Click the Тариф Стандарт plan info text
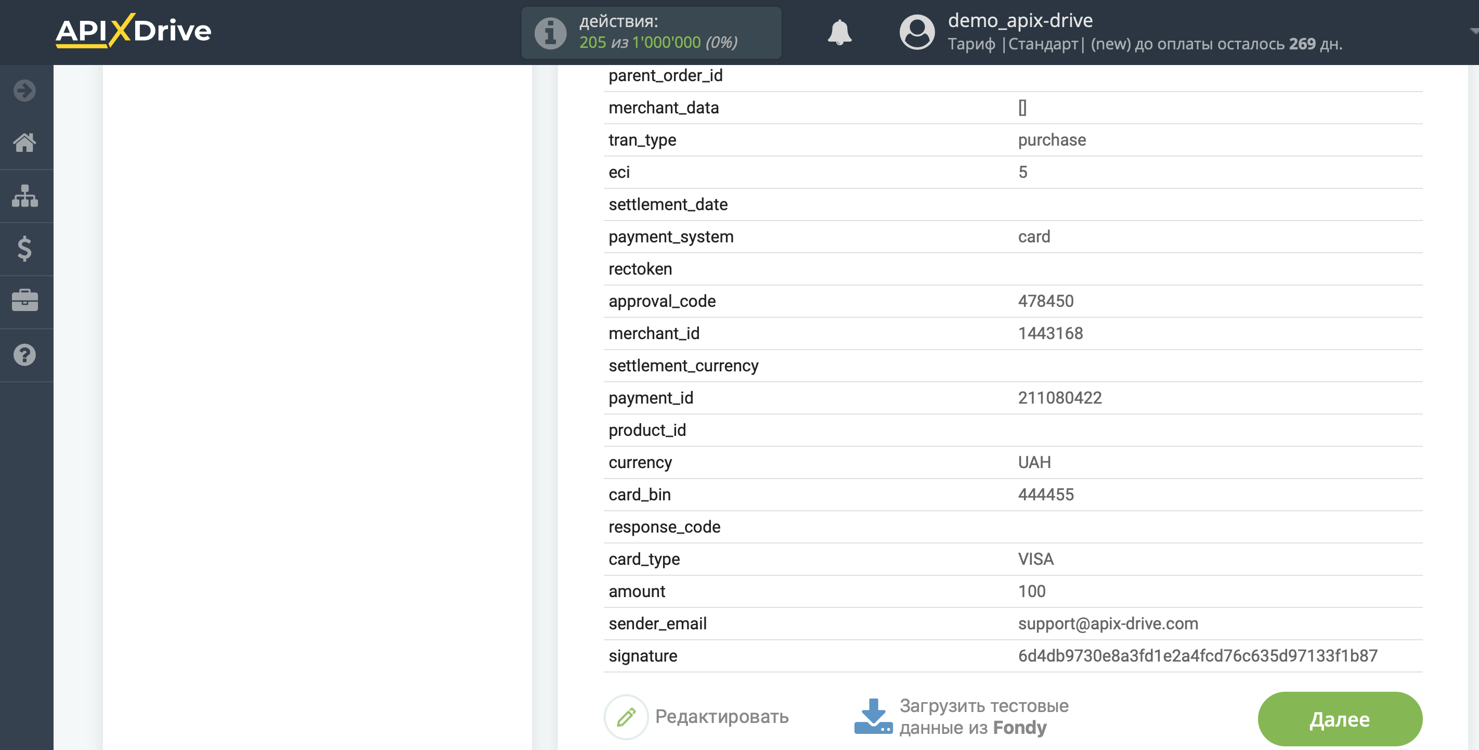Screen dimensions: 1479x750 click(1145, 44)
